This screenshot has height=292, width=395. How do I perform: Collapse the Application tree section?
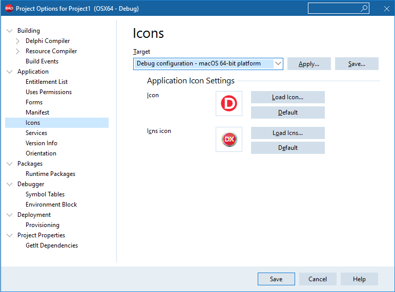pos(10,72)
